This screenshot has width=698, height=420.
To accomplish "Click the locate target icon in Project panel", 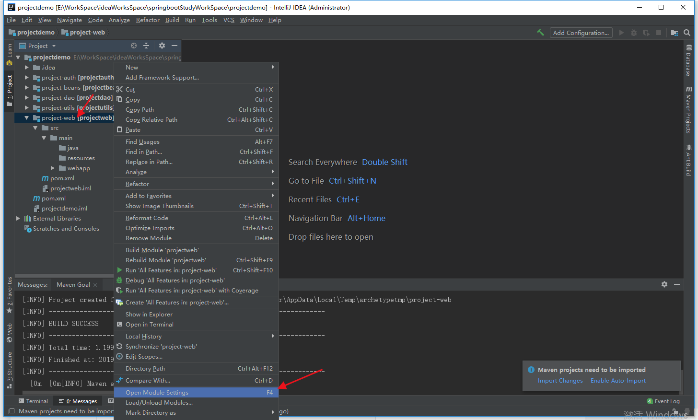I will click(134, 46).
